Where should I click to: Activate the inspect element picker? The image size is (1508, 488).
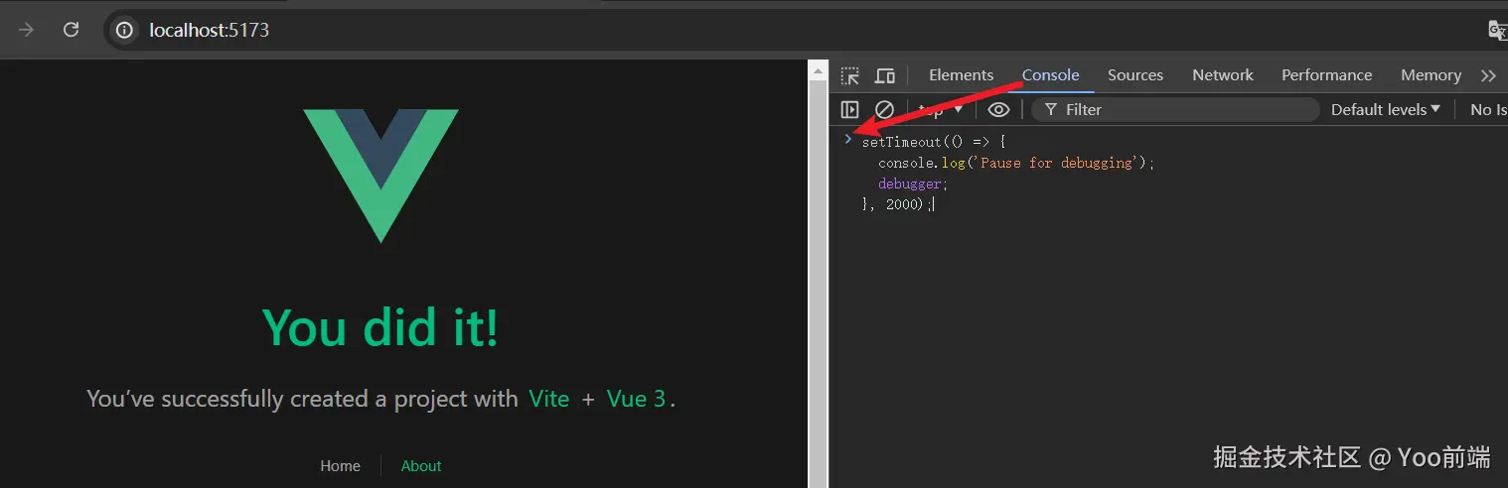pos(849,75)
